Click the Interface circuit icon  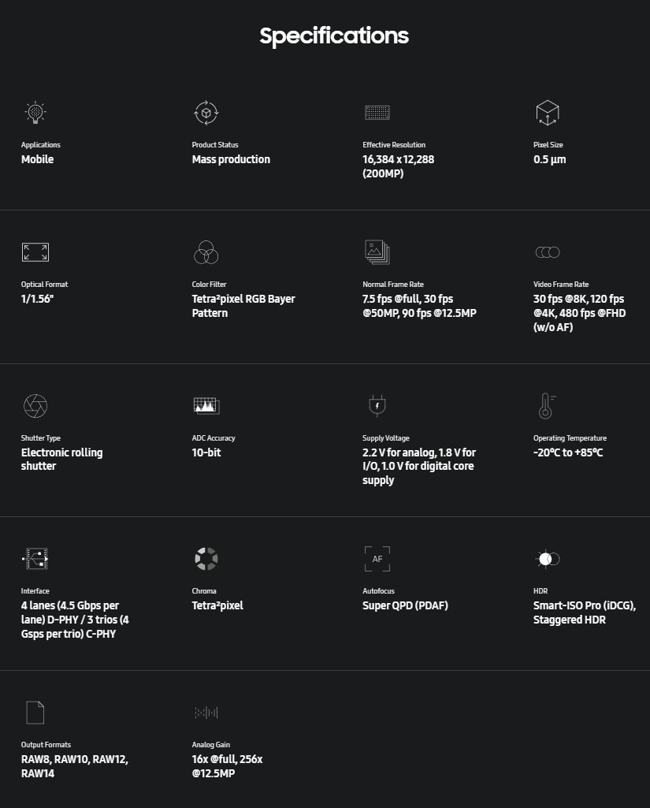35,559
